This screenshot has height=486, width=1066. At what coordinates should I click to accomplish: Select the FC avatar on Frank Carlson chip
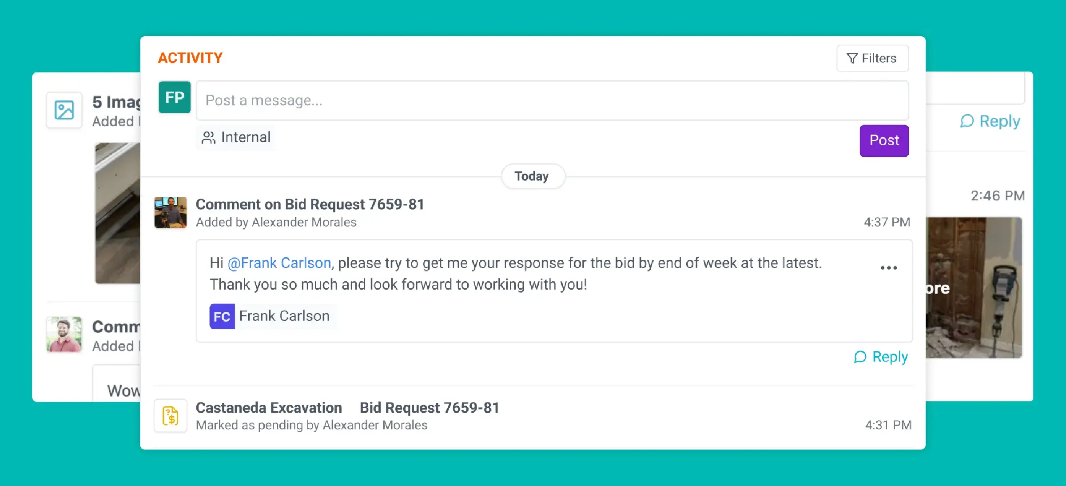tap(222, 316)
